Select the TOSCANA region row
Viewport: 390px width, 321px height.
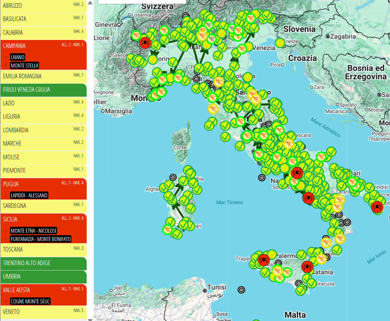(x=43, y=250)
